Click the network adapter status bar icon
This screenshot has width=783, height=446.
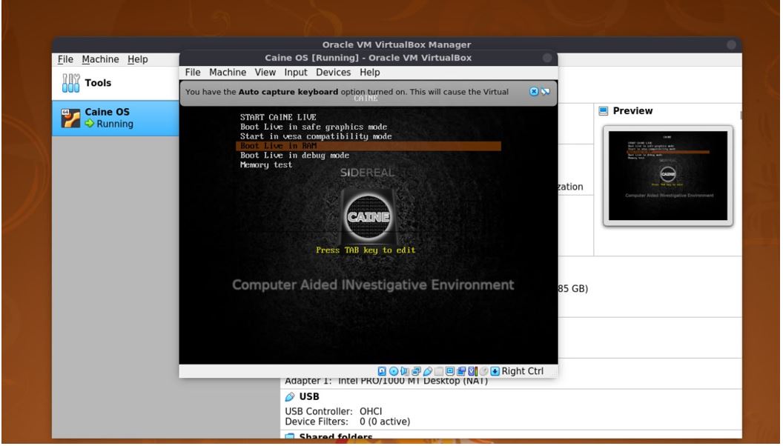(417, 371)
